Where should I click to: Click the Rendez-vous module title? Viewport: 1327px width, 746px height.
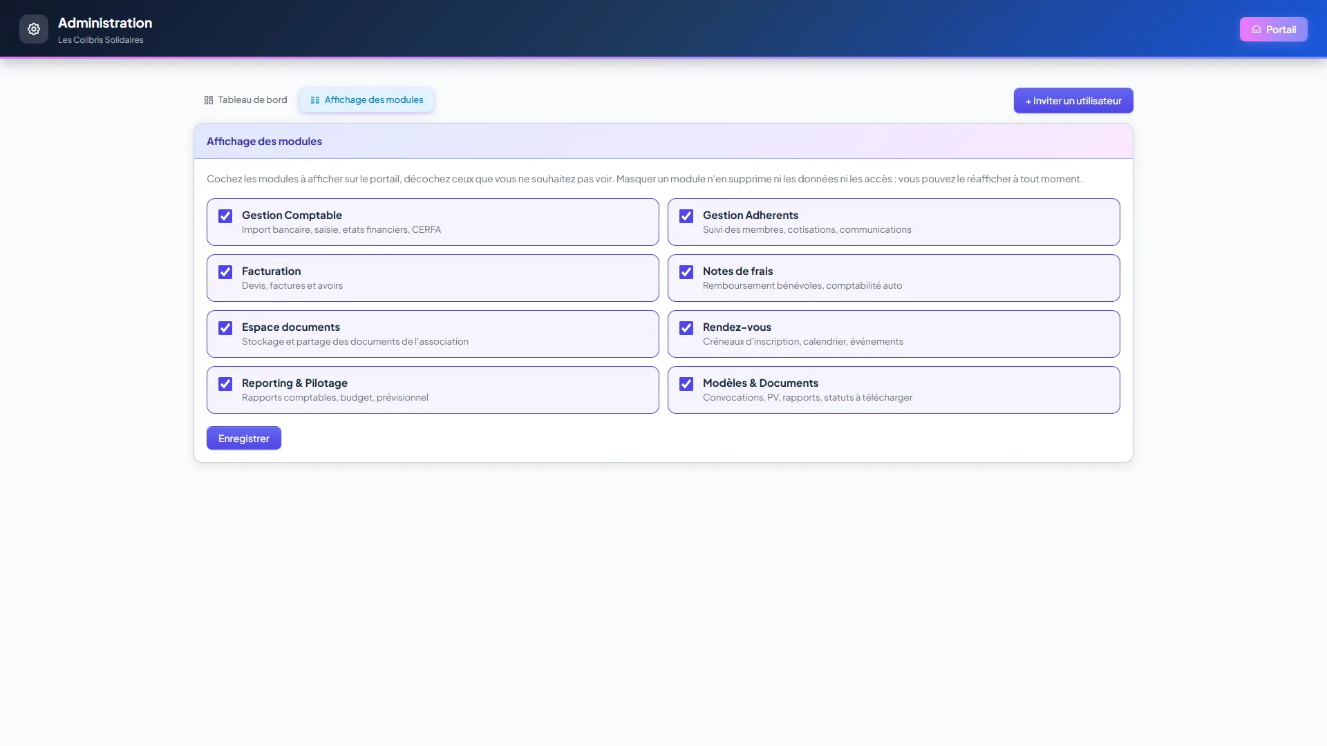click(737, 327)
